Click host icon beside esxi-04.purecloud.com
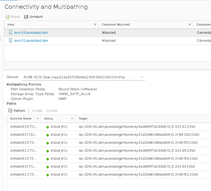Screen dimensions: 211x191 11,32
